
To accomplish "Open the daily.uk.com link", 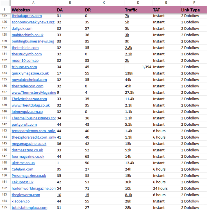I will tap(22, 28).
